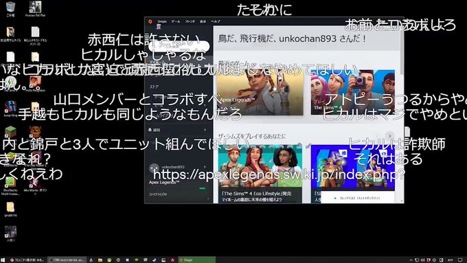This screenshot has width=467, height=263.
Task: Open the フレンドリスト friends list popup
Action: [x=357, y=198]
